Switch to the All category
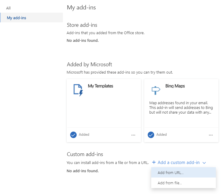The width and height of the screenshot is (222, 194). [x=9, y=8]
